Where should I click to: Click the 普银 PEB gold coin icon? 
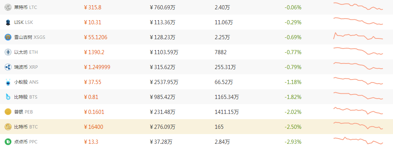click(8, 112)
